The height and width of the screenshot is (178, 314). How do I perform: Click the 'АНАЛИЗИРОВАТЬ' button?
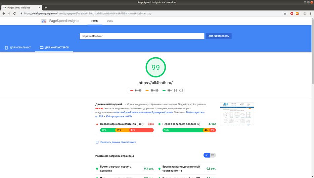pos(219,36)
